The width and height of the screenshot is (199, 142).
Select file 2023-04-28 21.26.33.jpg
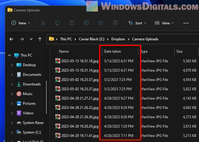(x=80, y=108)
